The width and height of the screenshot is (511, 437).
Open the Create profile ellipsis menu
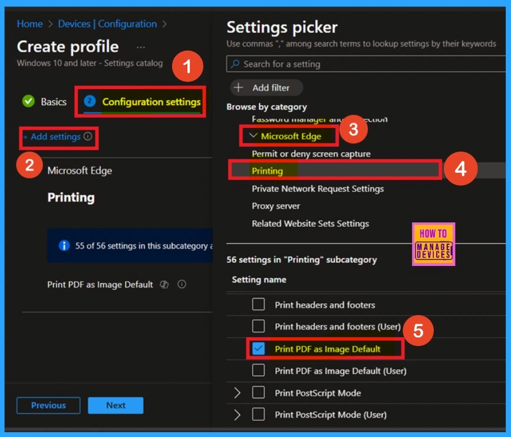141,47
